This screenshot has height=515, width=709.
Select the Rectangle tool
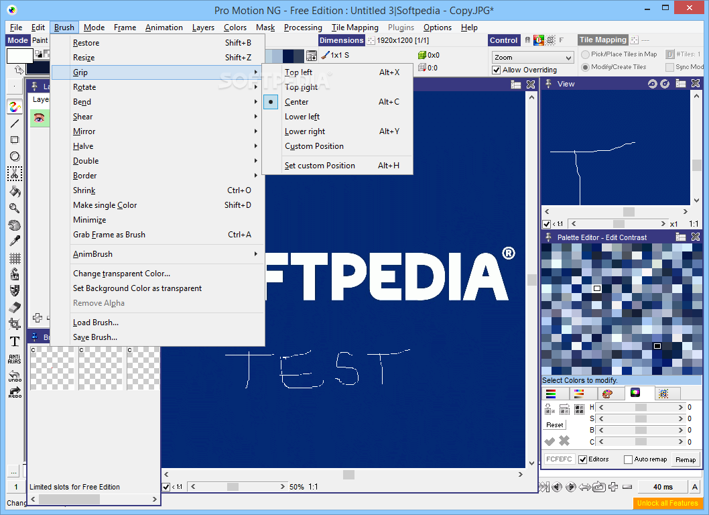pos(15,140)
